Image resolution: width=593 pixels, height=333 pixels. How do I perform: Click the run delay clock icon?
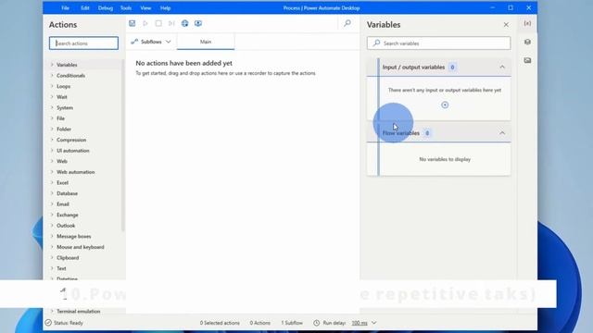pyautogui.click(x=316, y=323)
